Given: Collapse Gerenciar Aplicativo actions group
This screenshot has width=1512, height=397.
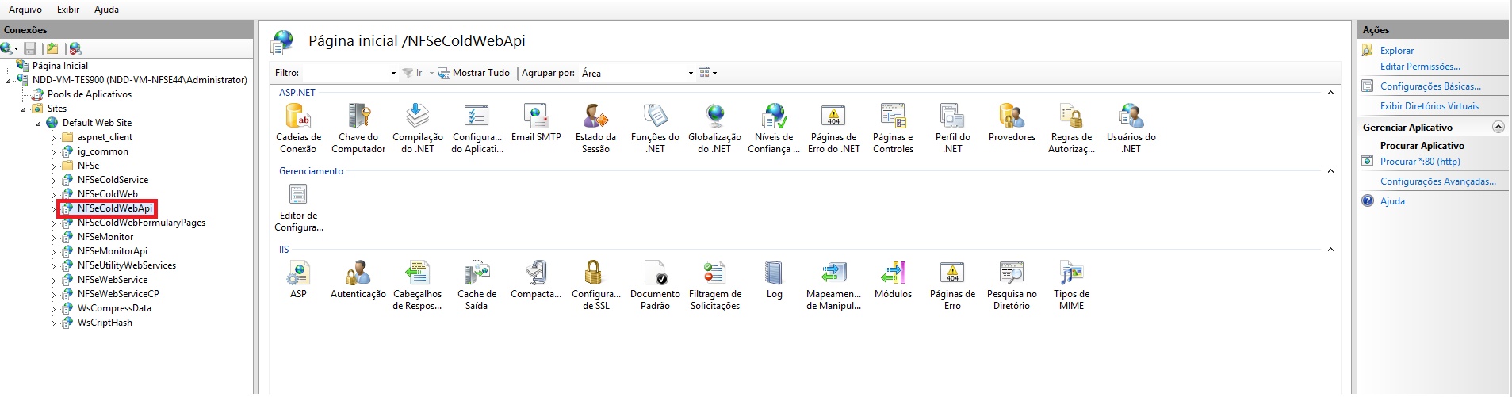Looking at the screenshot, I should point(1498,127).
